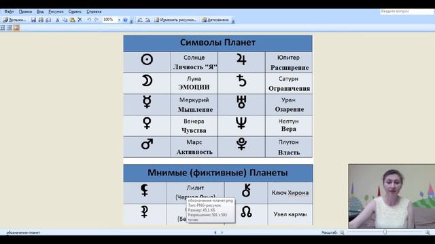
Task: Click the Автозамена (AutoCorrect) button
Action: [215, 20]
